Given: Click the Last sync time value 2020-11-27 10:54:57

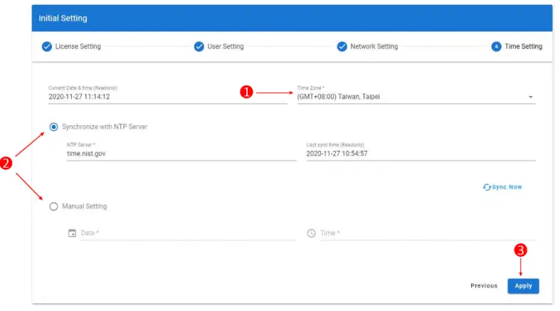Looking at the screenshot, I should coord(337,154).
